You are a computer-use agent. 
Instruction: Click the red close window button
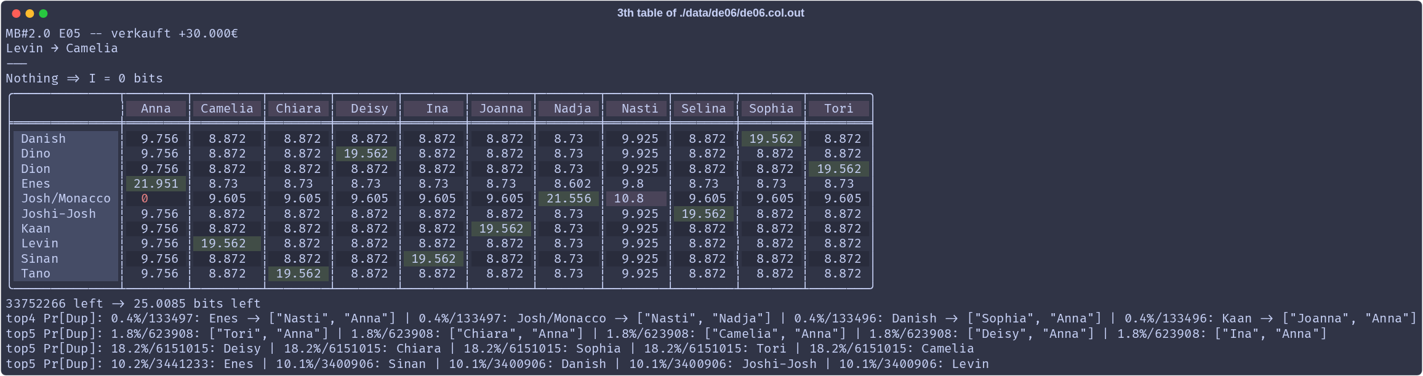coord(16,14)
